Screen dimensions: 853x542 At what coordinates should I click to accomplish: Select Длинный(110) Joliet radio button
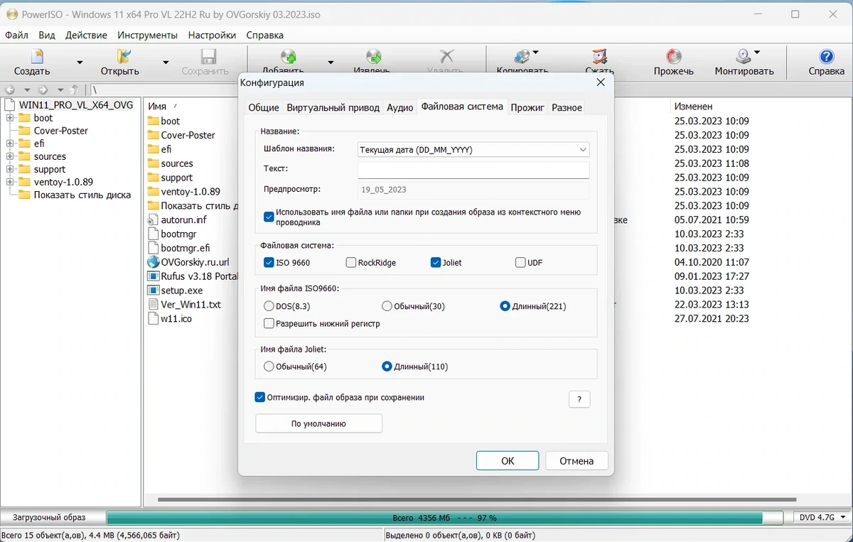(387, 367)
